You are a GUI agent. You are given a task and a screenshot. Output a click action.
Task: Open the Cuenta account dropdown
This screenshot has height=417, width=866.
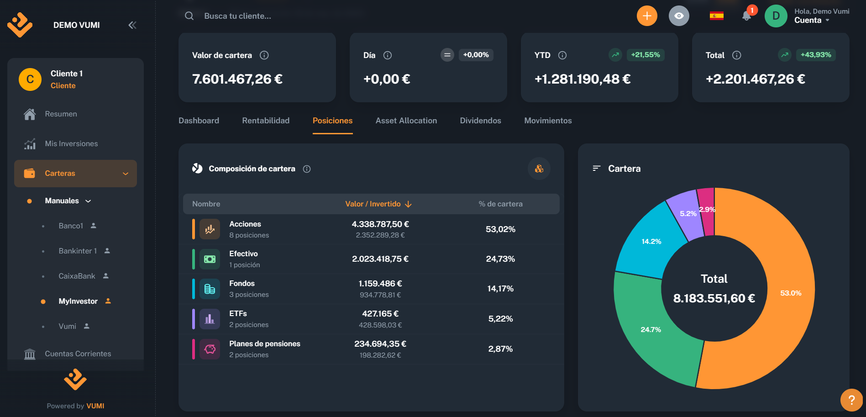[x=817, y=20]
